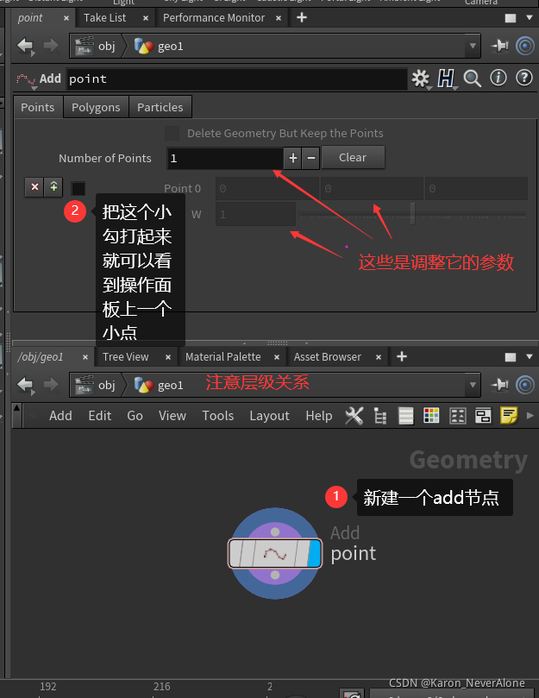Image resolution: width=539 pixels, height=698 pixels.
Task: Open the color palette grid icon
Action: pos(431,415)
